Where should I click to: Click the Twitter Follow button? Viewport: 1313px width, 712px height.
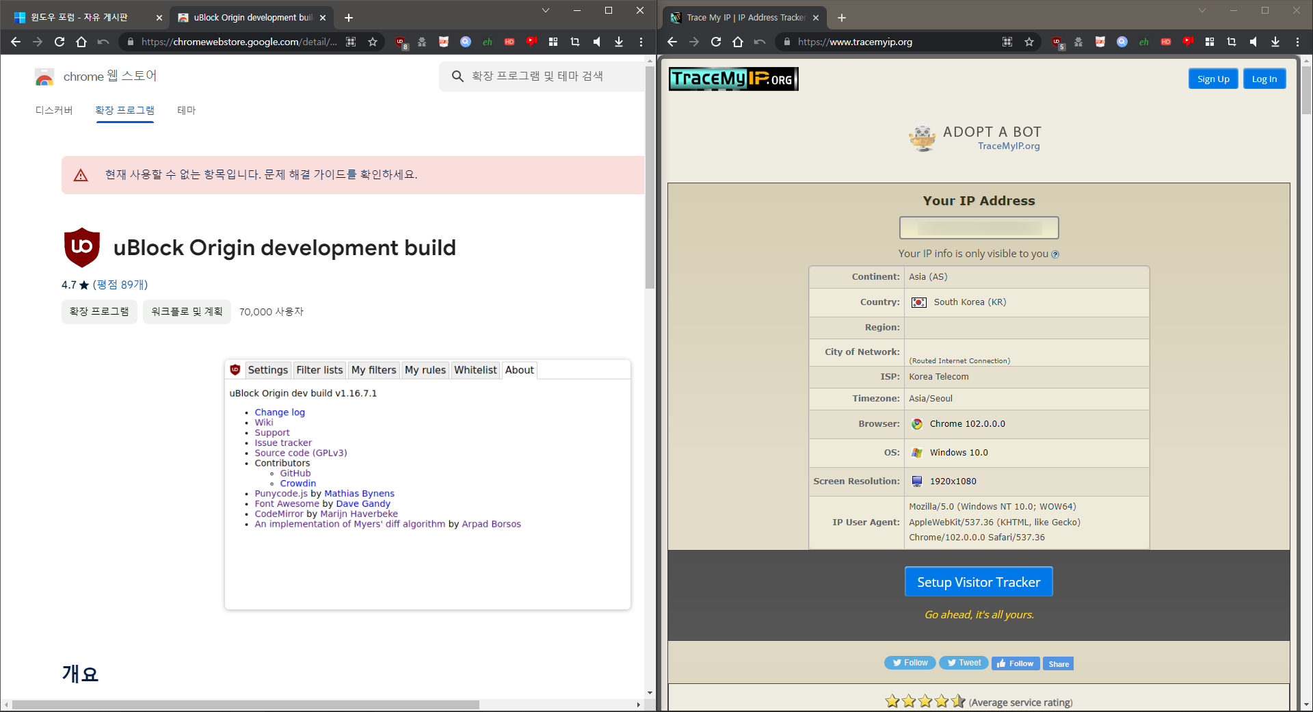[910, 663]
